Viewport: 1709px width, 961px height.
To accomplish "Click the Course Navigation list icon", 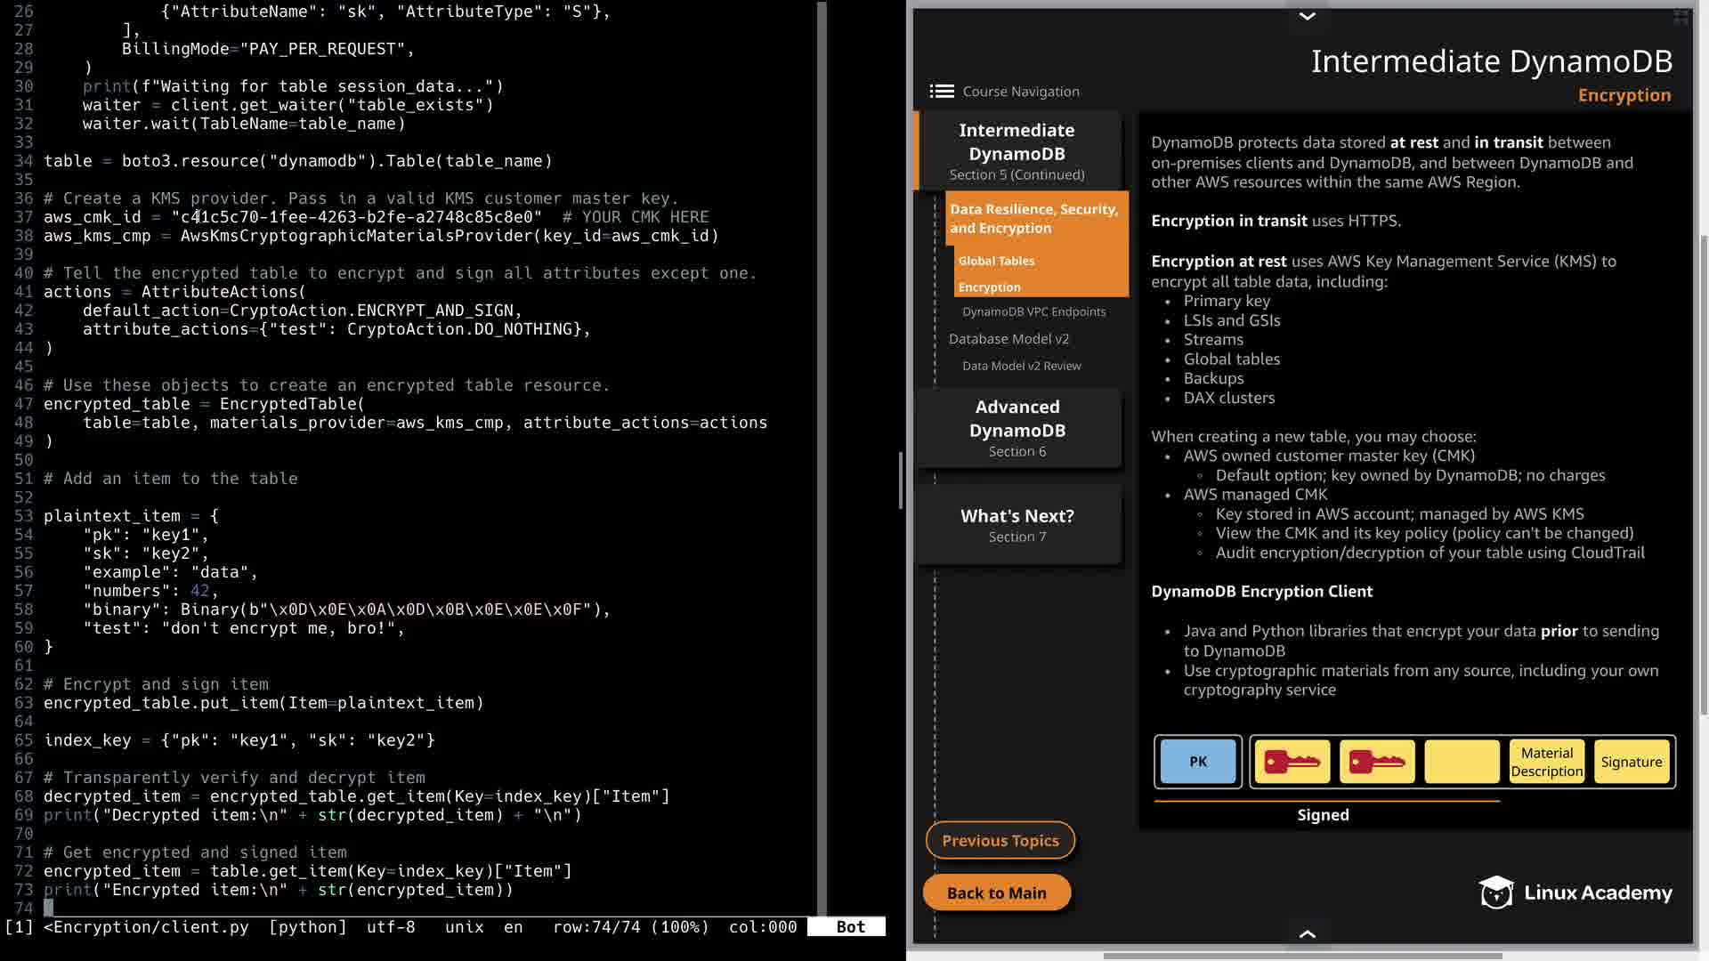I will 942,92.
